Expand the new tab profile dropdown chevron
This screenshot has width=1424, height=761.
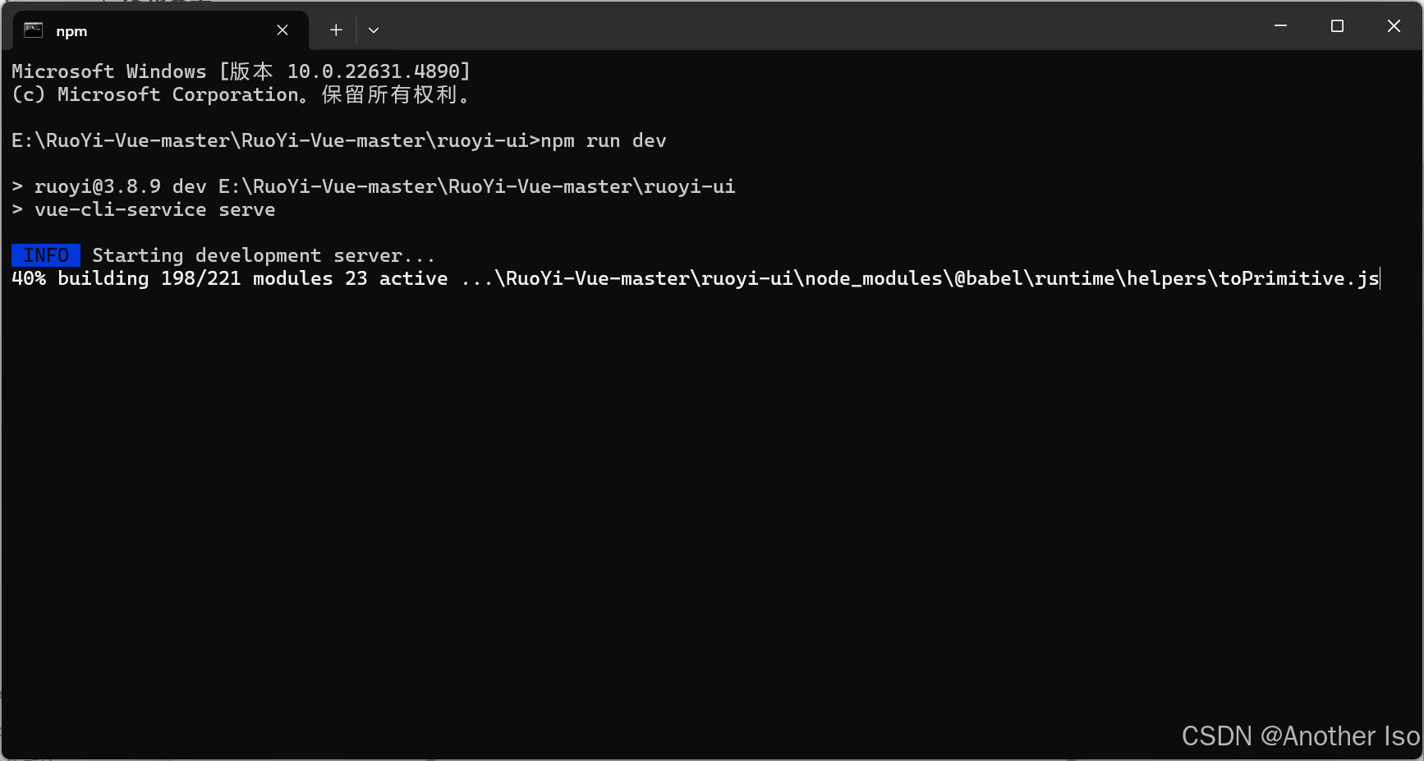click(374, 30)
